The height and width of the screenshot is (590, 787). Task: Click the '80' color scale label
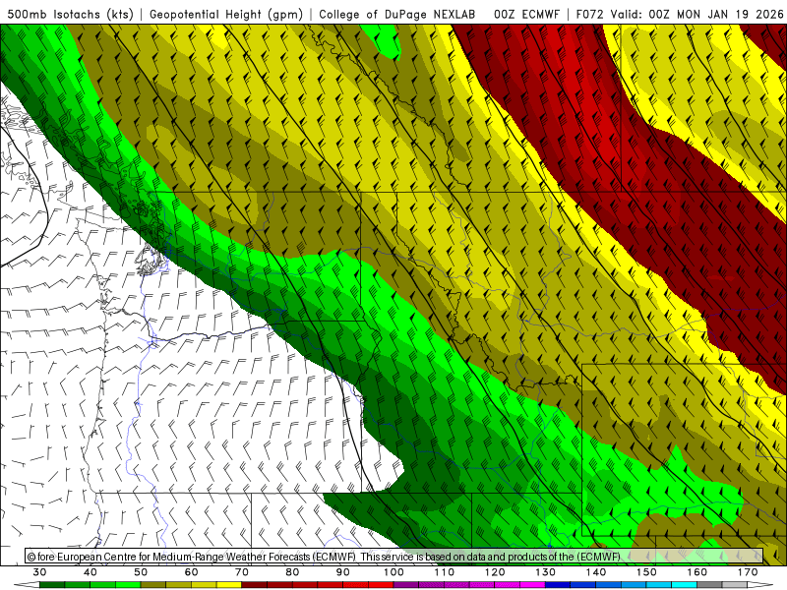point(292,572)
